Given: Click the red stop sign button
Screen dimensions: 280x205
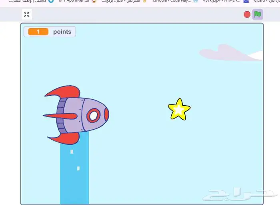Looking at the screenshot, I should [247, 14].
